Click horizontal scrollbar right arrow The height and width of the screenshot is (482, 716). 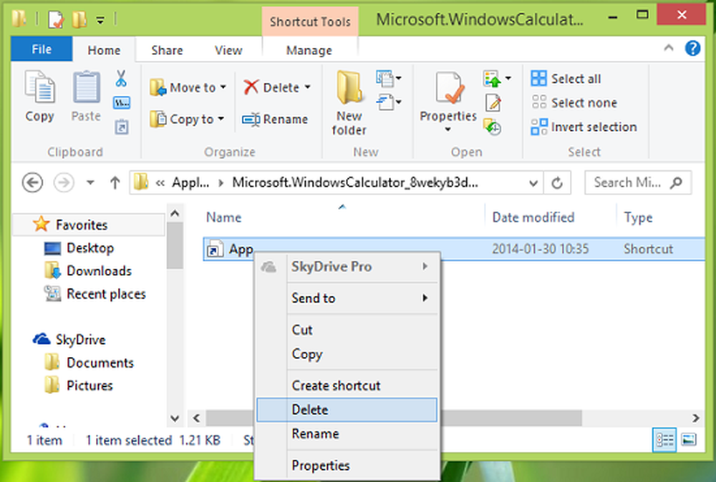(695, 418)
